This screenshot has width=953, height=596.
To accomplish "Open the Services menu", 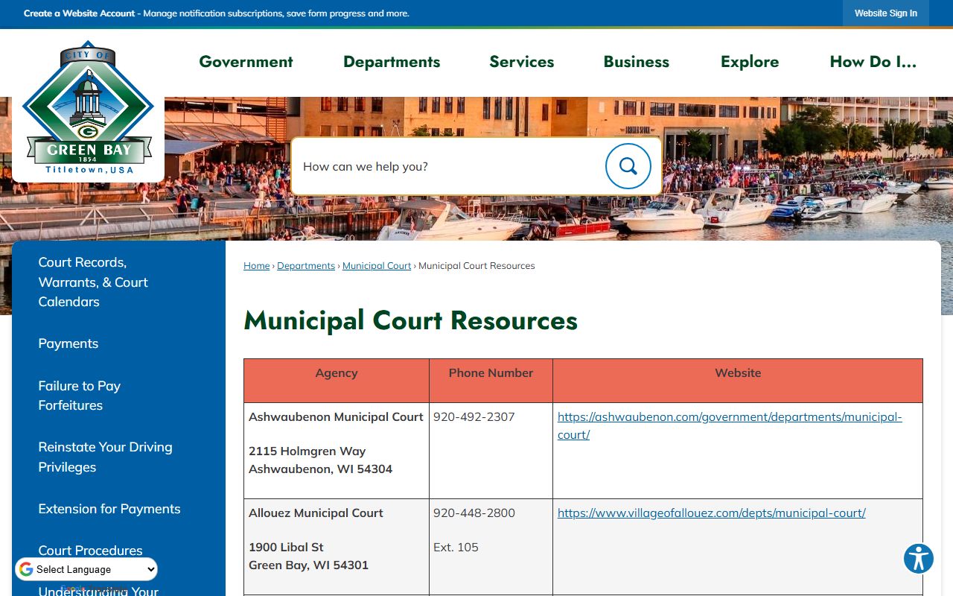I will 522,62.
